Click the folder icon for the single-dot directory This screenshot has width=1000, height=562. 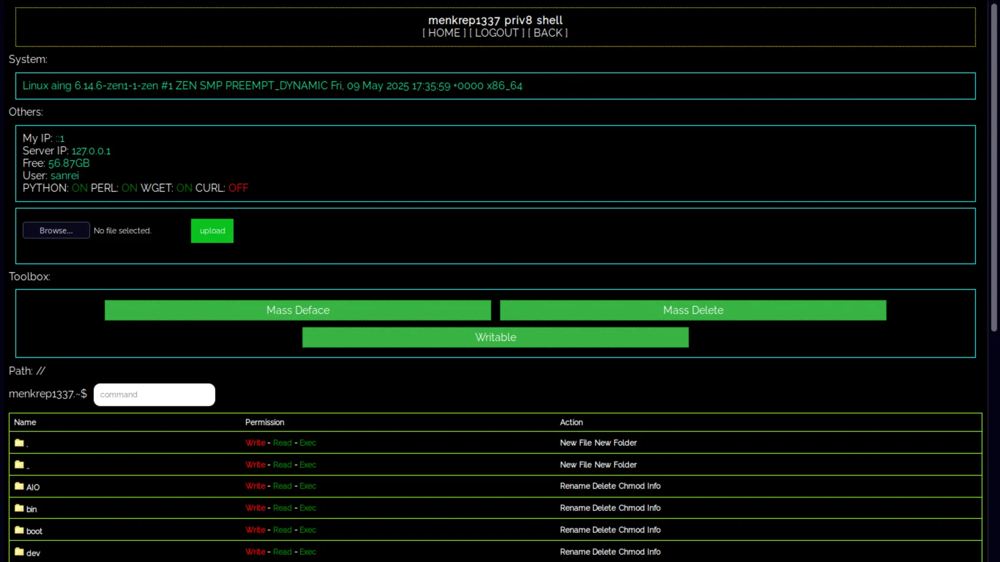tap(19, 443)
